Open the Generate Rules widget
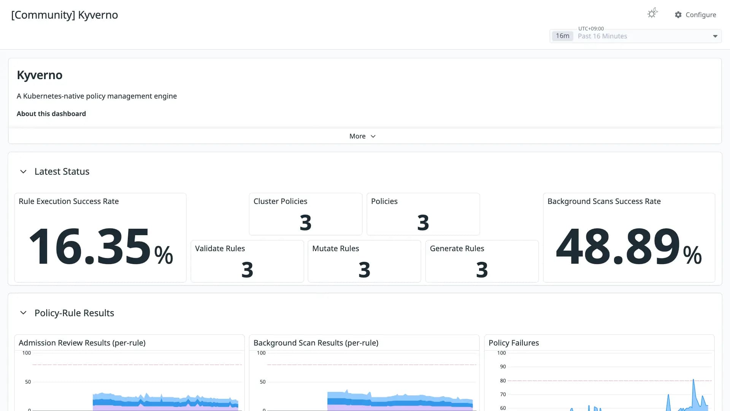The width and height of the screenshot is (730, 411). [x=482, y=261]
